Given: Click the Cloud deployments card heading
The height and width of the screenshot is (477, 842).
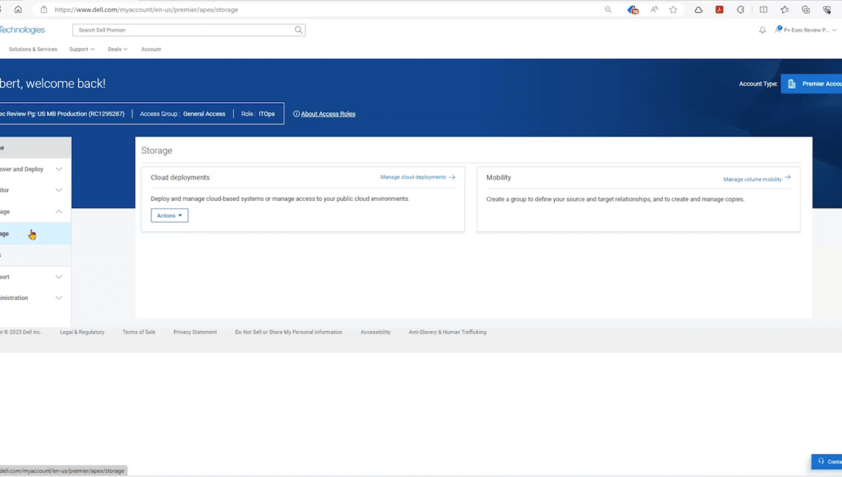Looking at the screenshot, I should pos(180,178).
